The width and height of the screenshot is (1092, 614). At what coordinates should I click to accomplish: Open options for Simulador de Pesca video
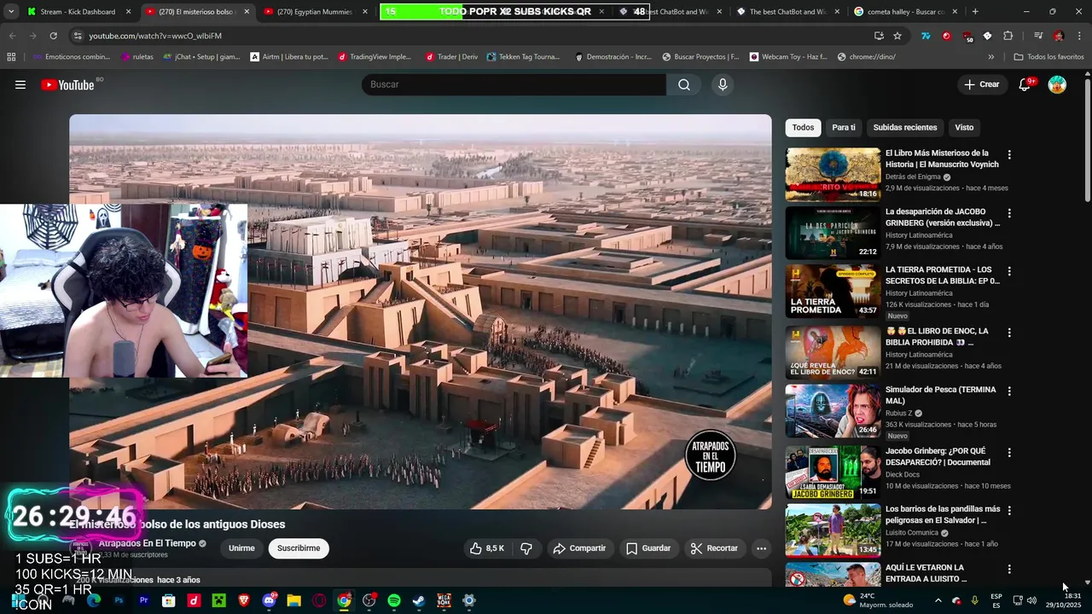tap(1009, 391)
